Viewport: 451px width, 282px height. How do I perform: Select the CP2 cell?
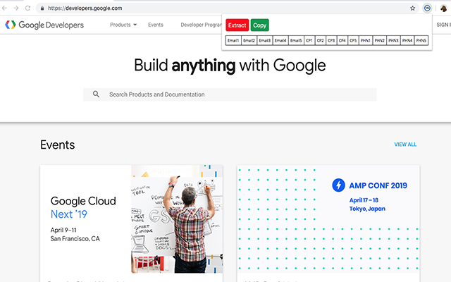tap(321, 41)
